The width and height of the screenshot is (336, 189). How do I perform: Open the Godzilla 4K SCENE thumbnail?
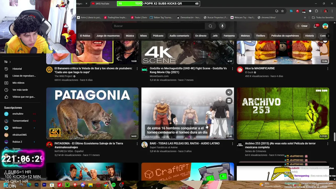pyautogui.click(x=188, y=52)
